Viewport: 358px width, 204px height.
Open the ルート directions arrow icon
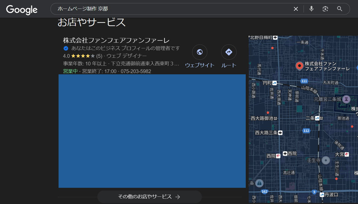228,52
